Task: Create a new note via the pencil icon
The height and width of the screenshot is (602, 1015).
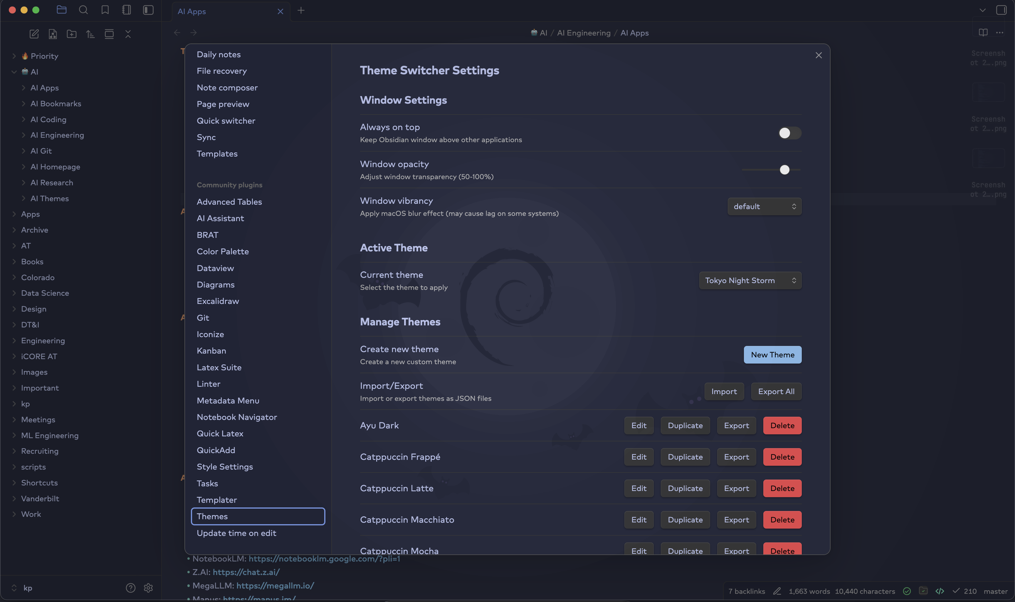Action: tap(34, 34)
